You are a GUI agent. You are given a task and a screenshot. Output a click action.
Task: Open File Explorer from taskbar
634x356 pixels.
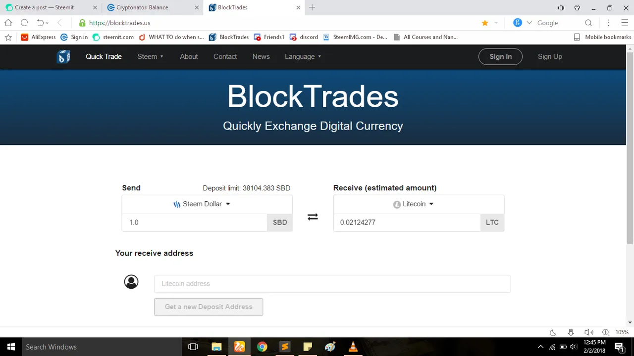point(216,347)
